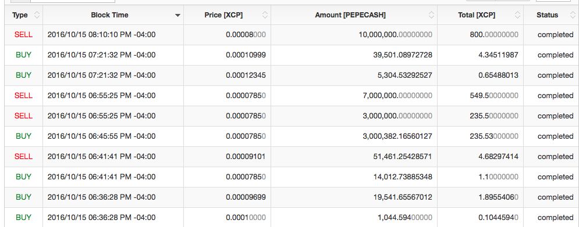The width and height of the screenshot is (579, 227).
Task: Select amount 39,501.08972728
Action: [403, 55]
